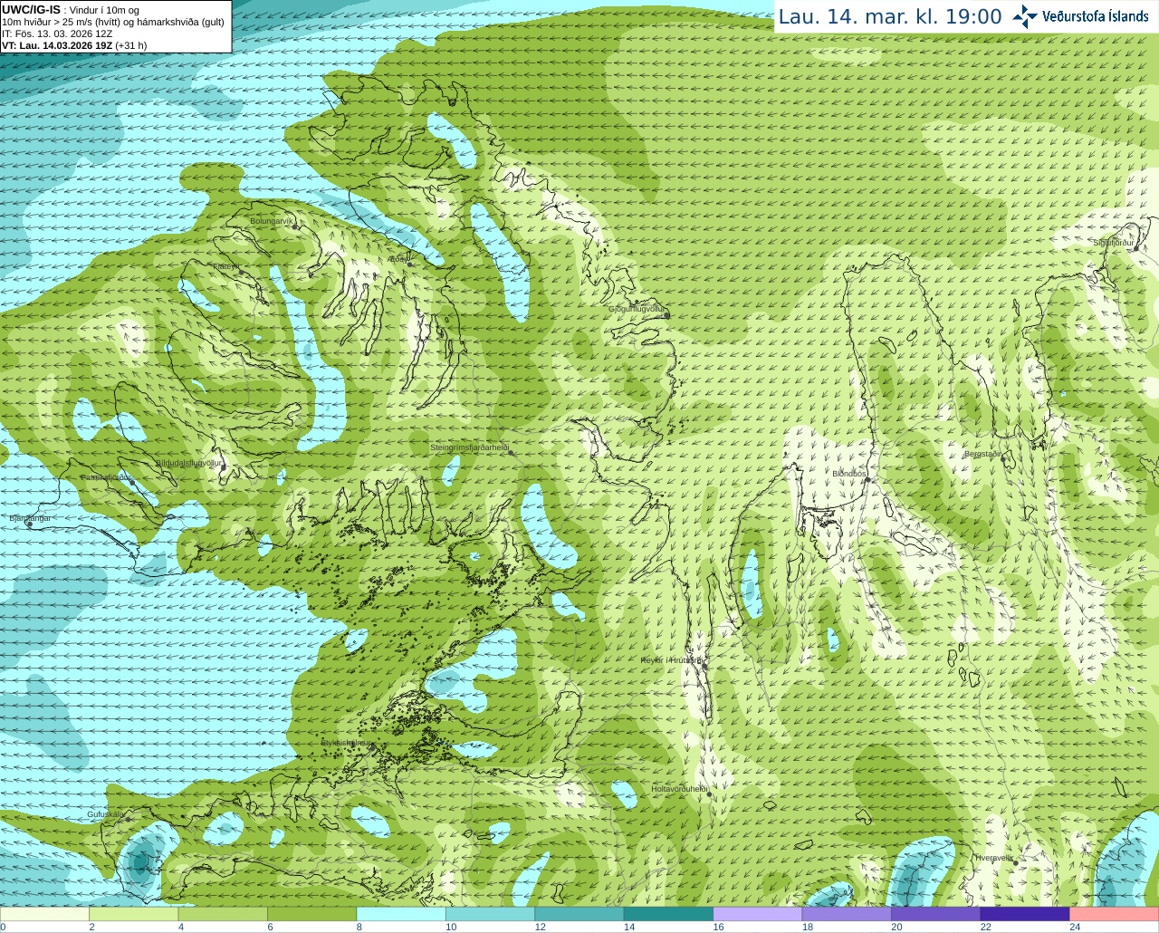Select the pink above-24 m/s legend swatch

[1115, 914]
